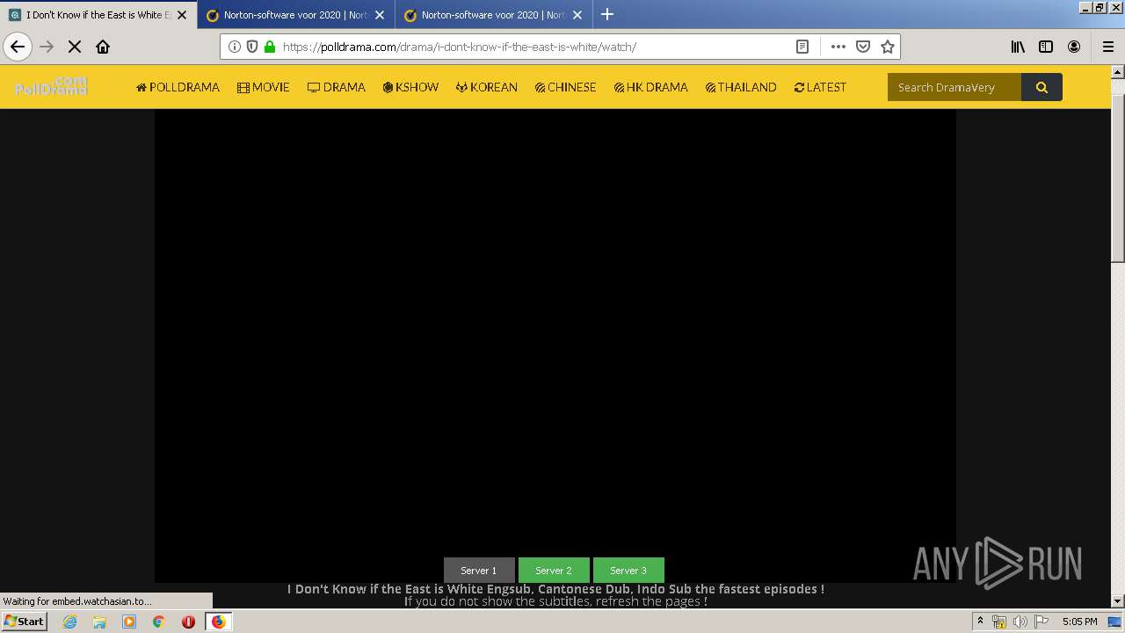
Task: Click the green connection padlock
Action: click(270, 47)
